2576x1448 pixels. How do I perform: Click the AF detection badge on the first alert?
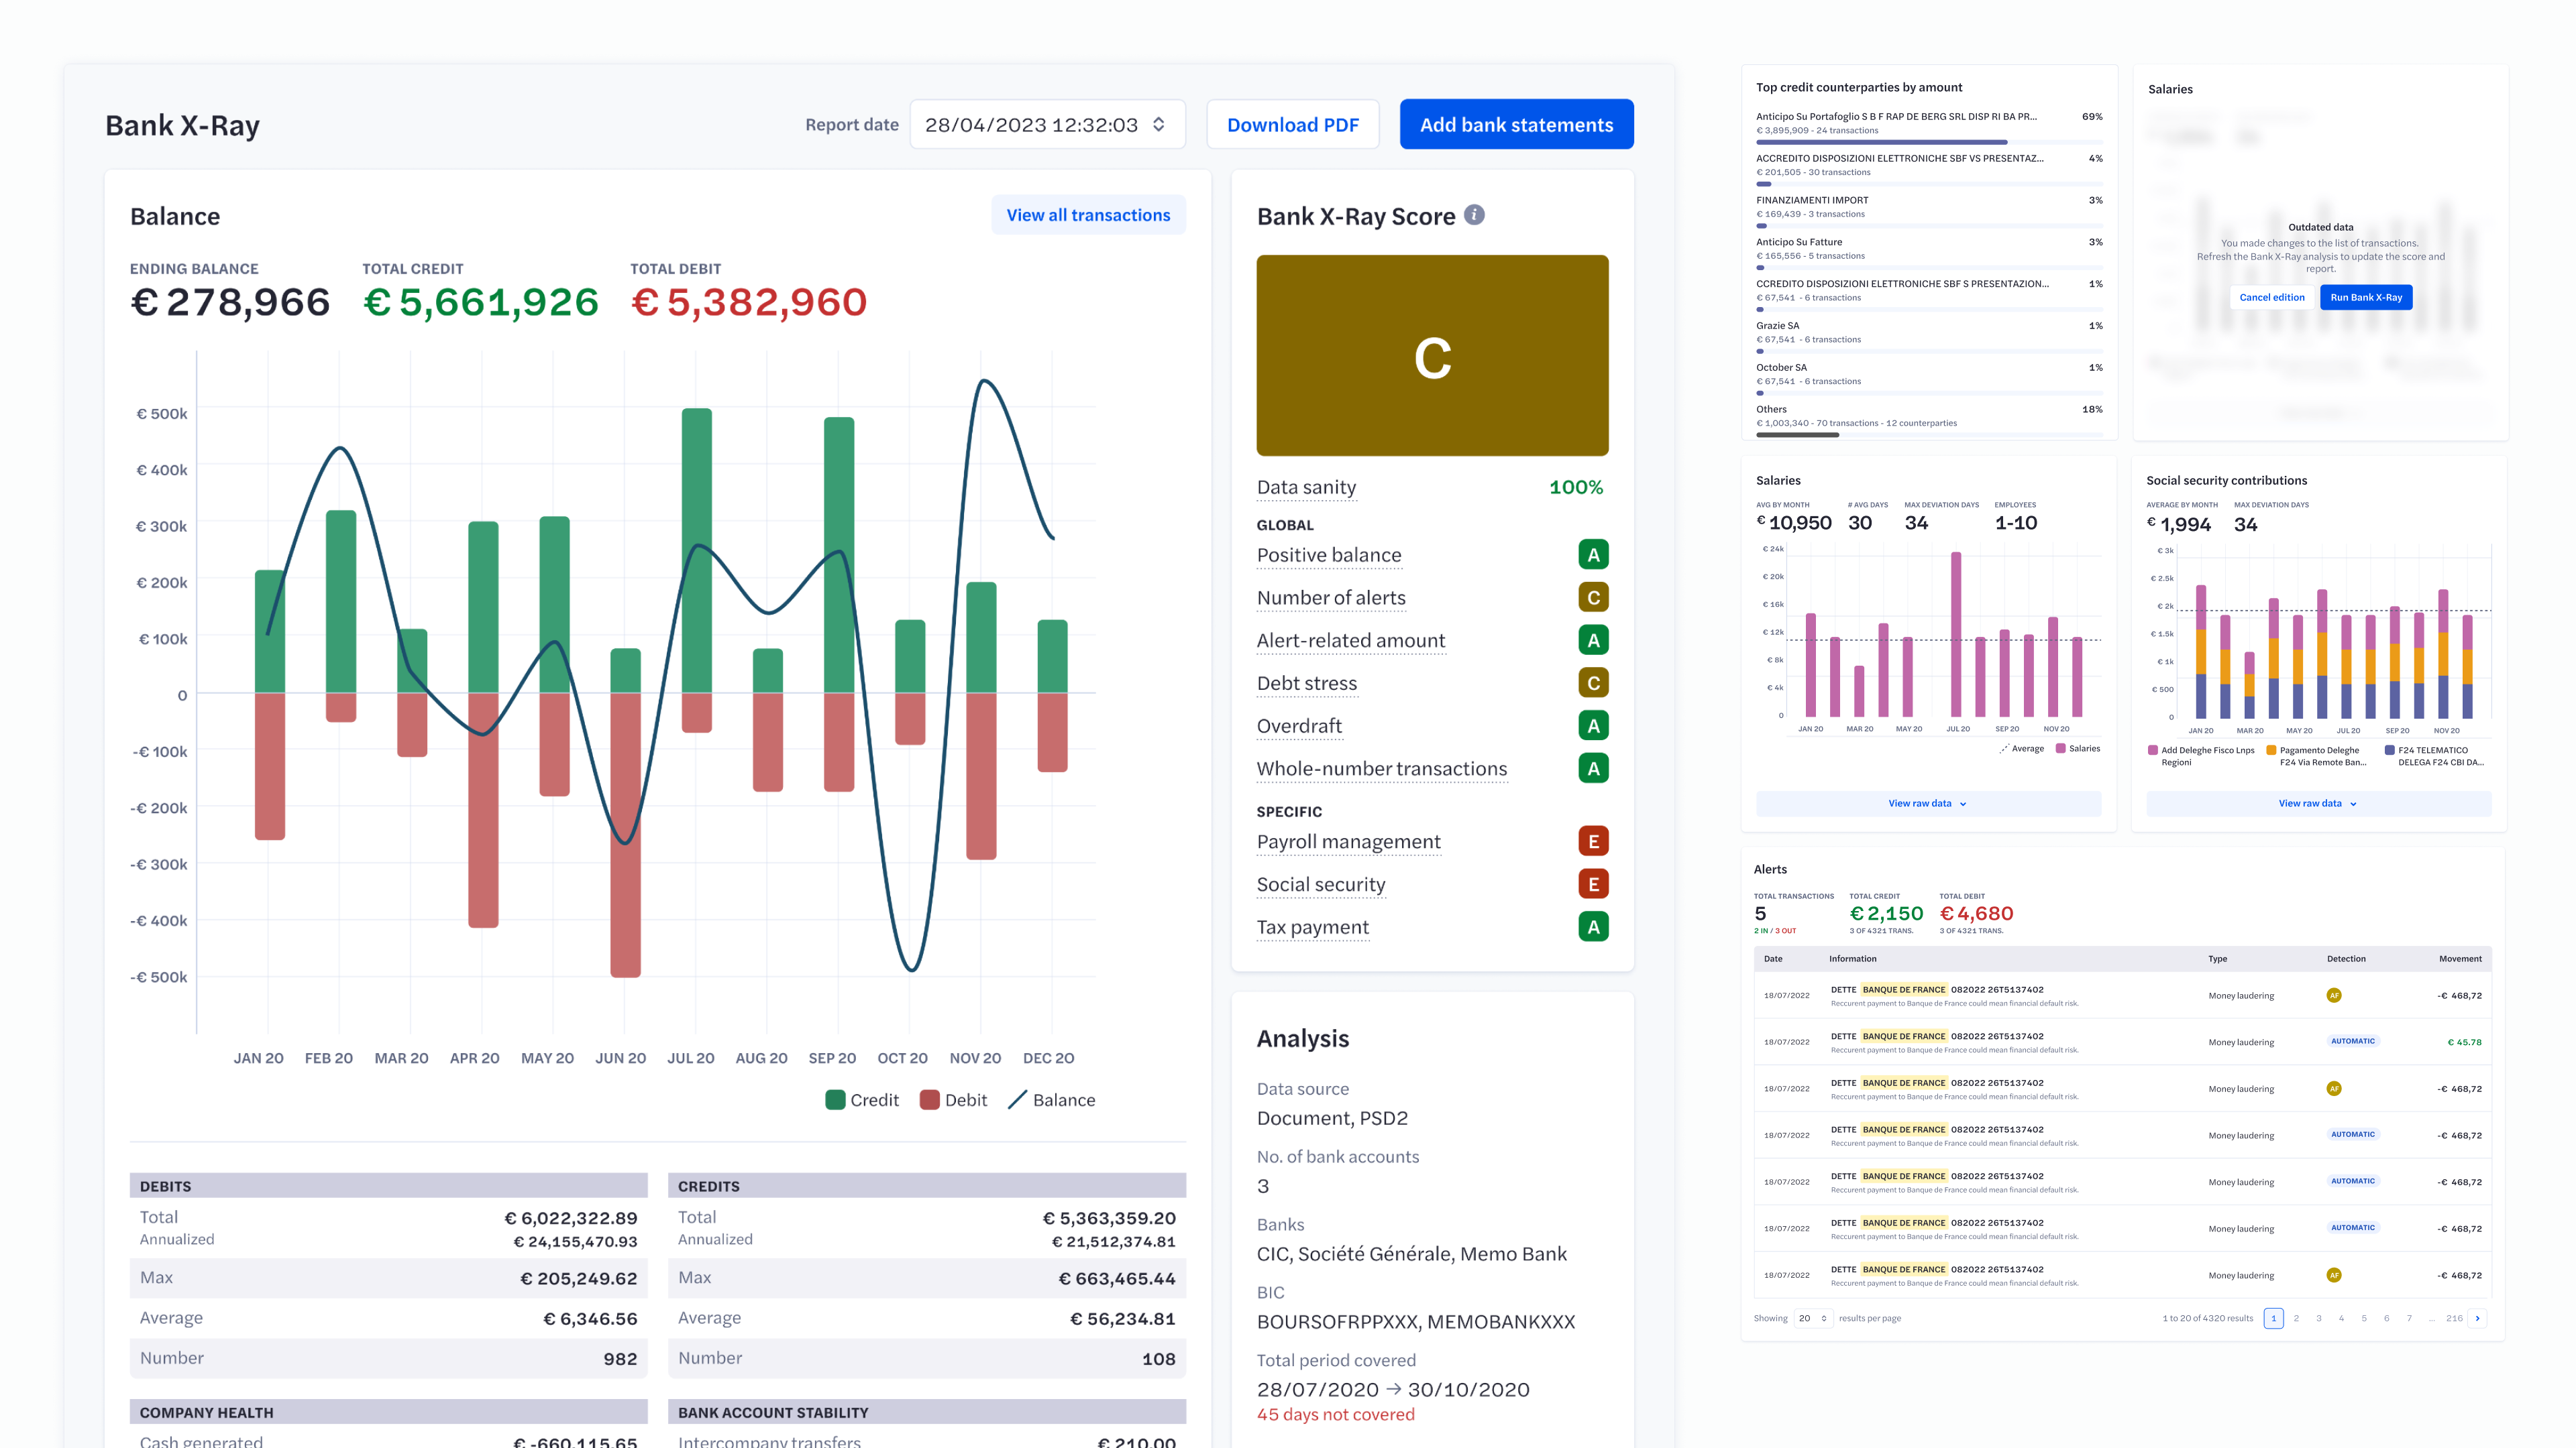pos(2335,995)
